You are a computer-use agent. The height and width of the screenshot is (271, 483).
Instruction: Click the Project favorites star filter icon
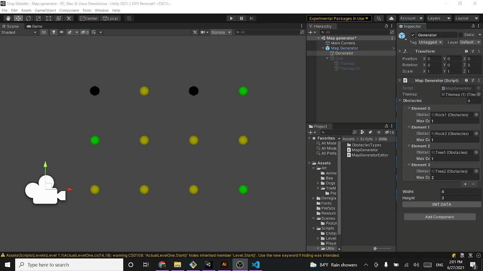[378, 132]
